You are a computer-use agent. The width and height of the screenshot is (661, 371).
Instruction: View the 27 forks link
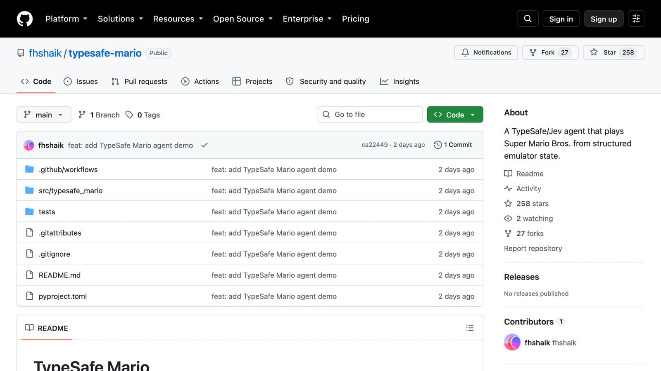tap(524, 233)
